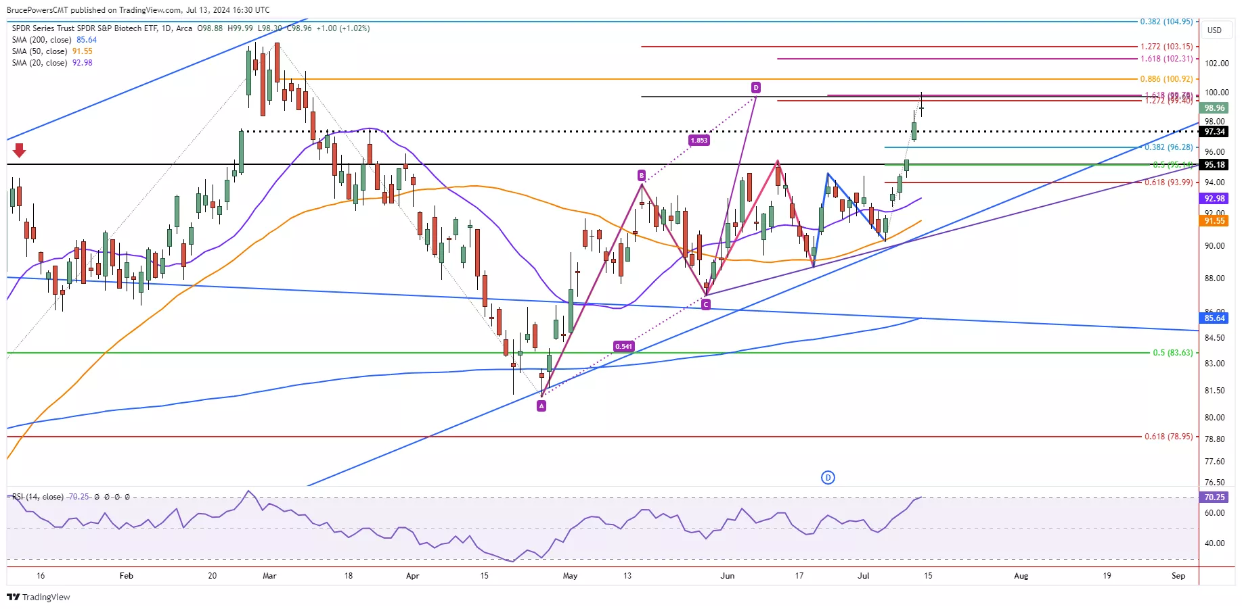This screenshot has height=609, width=1242.
Task: Select the 0.541 ratio label
Action: 623,346
